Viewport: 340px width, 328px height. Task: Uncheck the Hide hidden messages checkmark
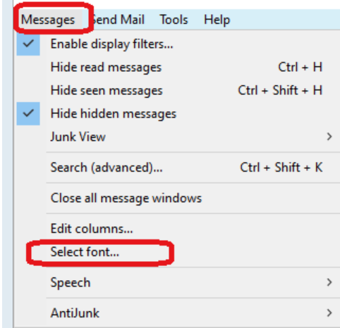(28, 113)
